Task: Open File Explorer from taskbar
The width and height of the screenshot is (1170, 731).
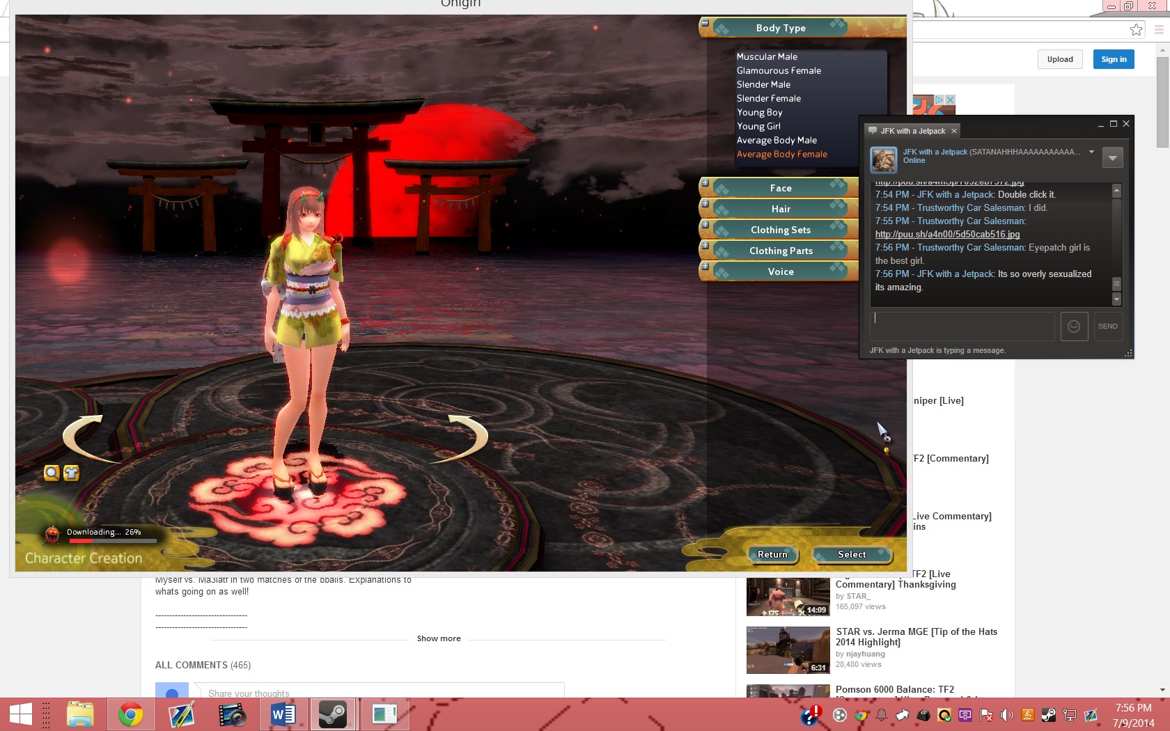Action: [80, 714]
